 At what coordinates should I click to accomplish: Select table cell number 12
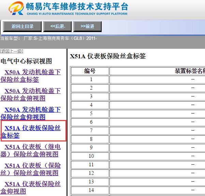pyautogui.click(x=90, y=173)
